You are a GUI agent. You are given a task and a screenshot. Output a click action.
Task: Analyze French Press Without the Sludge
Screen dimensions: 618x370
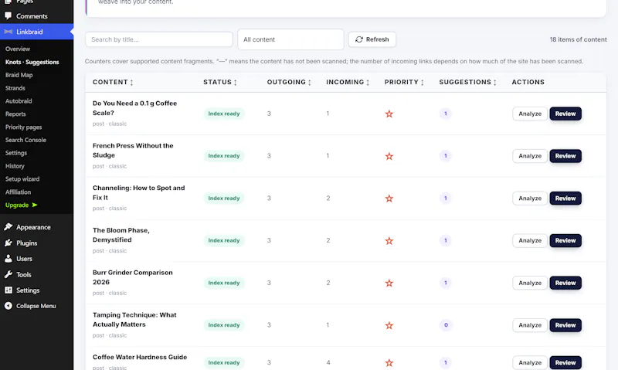coord(530,155)
